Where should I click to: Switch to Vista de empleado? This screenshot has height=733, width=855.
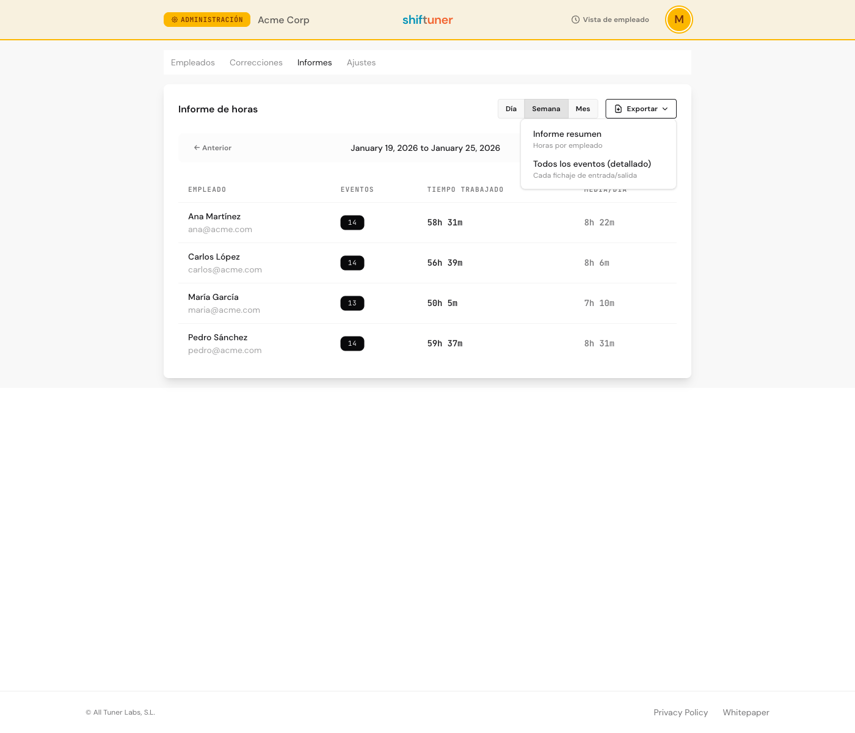611,20
